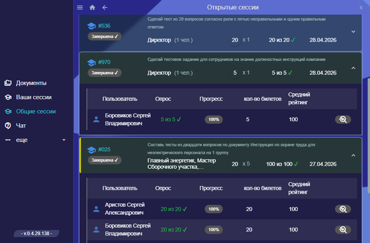370x243 pixels.
Task: Click Директор role in session #970
Action: [x=159, y=73]
